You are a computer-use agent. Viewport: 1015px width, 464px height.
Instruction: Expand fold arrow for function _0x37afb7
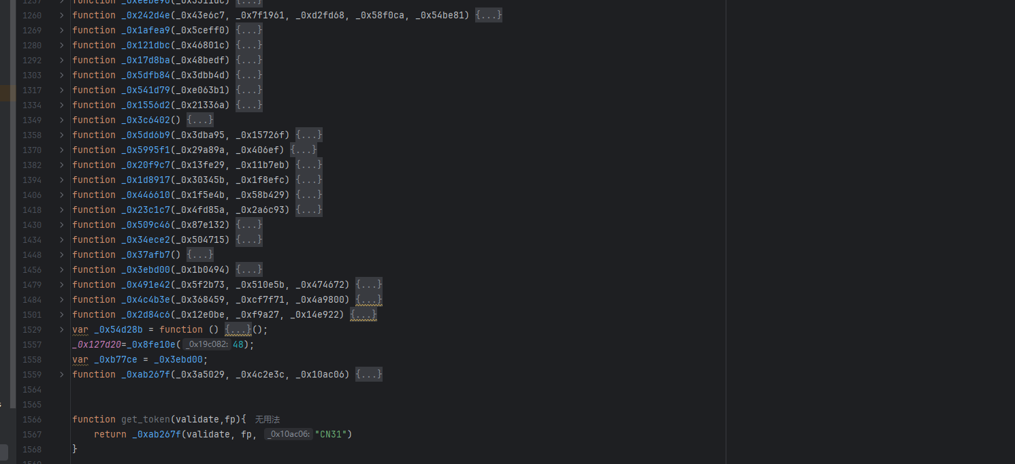pyautogui.click(x=61, y=254)
